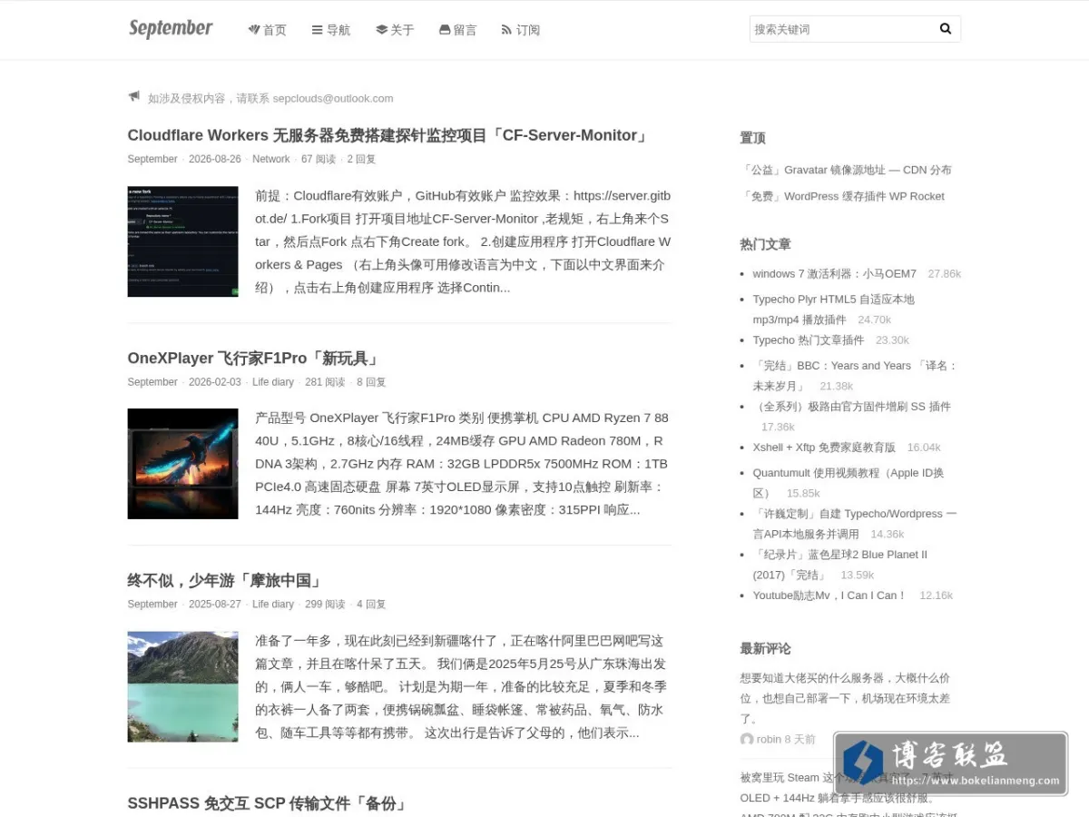
Task: Click the 热门文章 sidebar heading
Action: (x=765, y=244)
